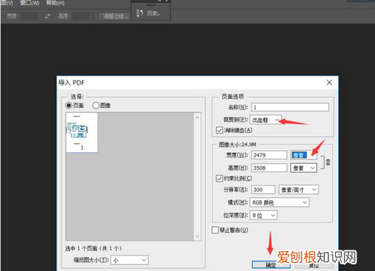
Task: Open the 位深度 8 位 dropdown
Action: [x=263, y=215]
